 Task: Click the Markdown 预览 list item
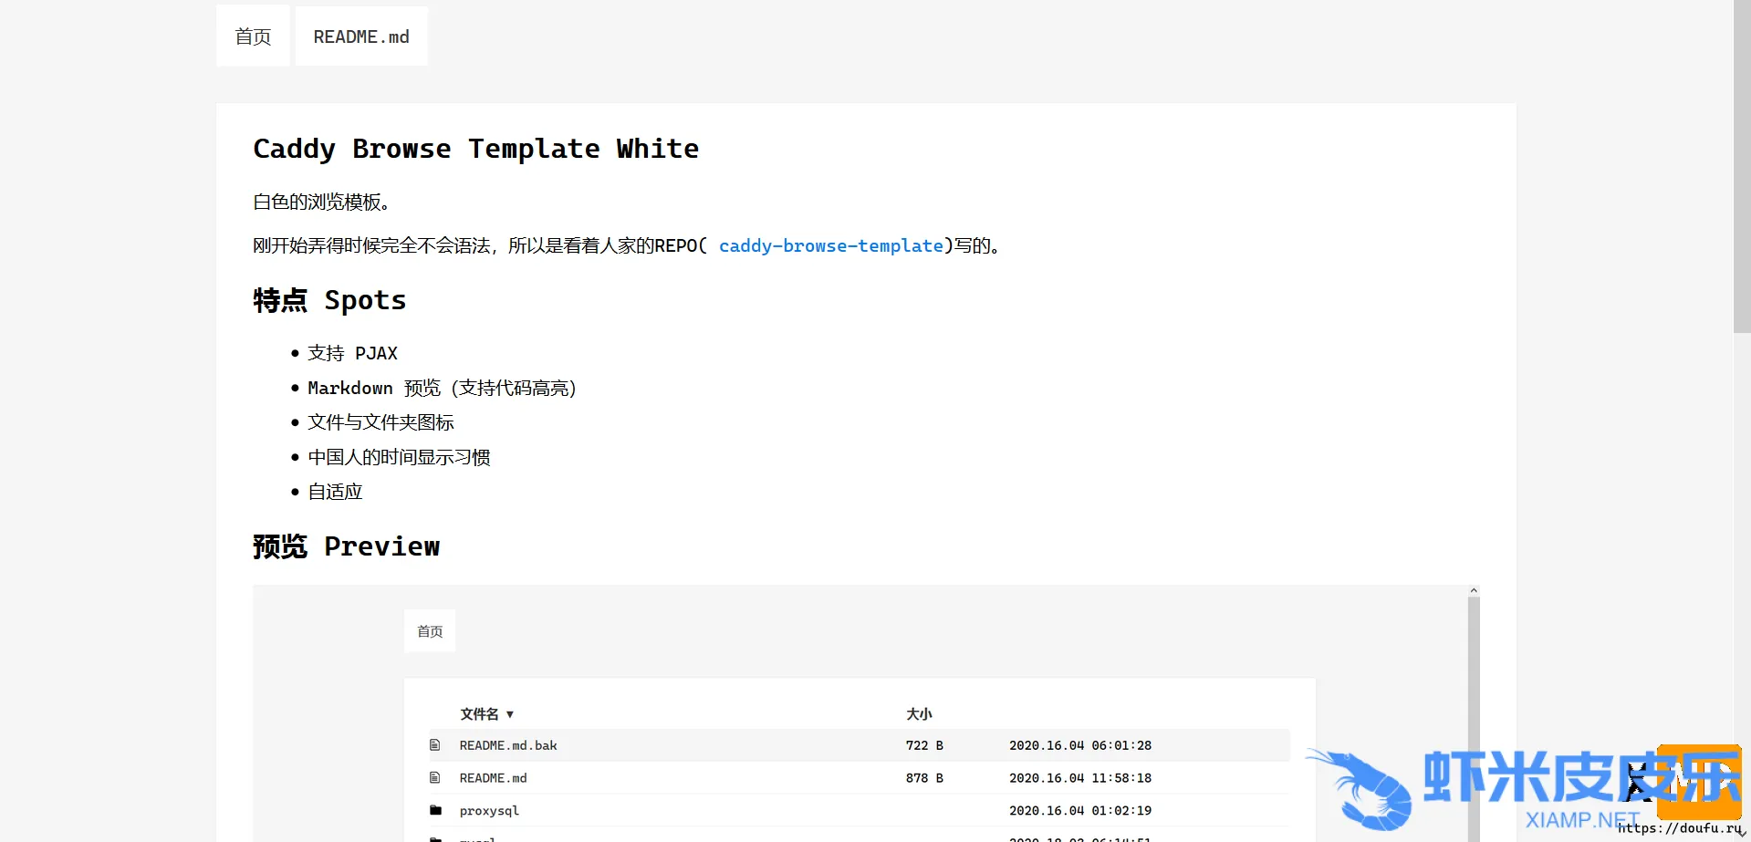[x=443, y=388]
